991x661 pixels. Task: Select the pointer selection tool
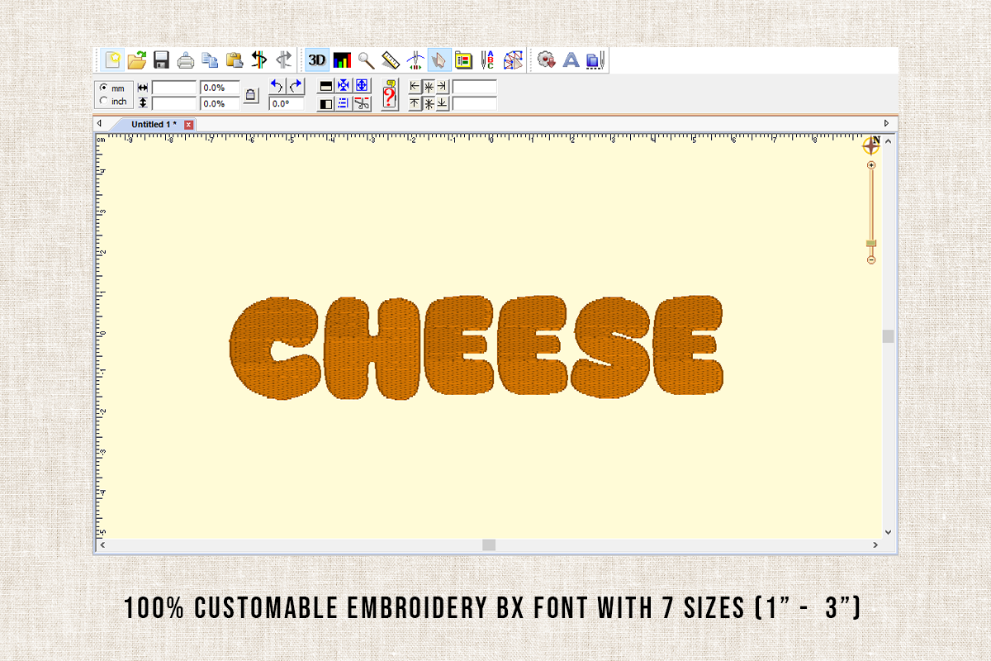439,59
